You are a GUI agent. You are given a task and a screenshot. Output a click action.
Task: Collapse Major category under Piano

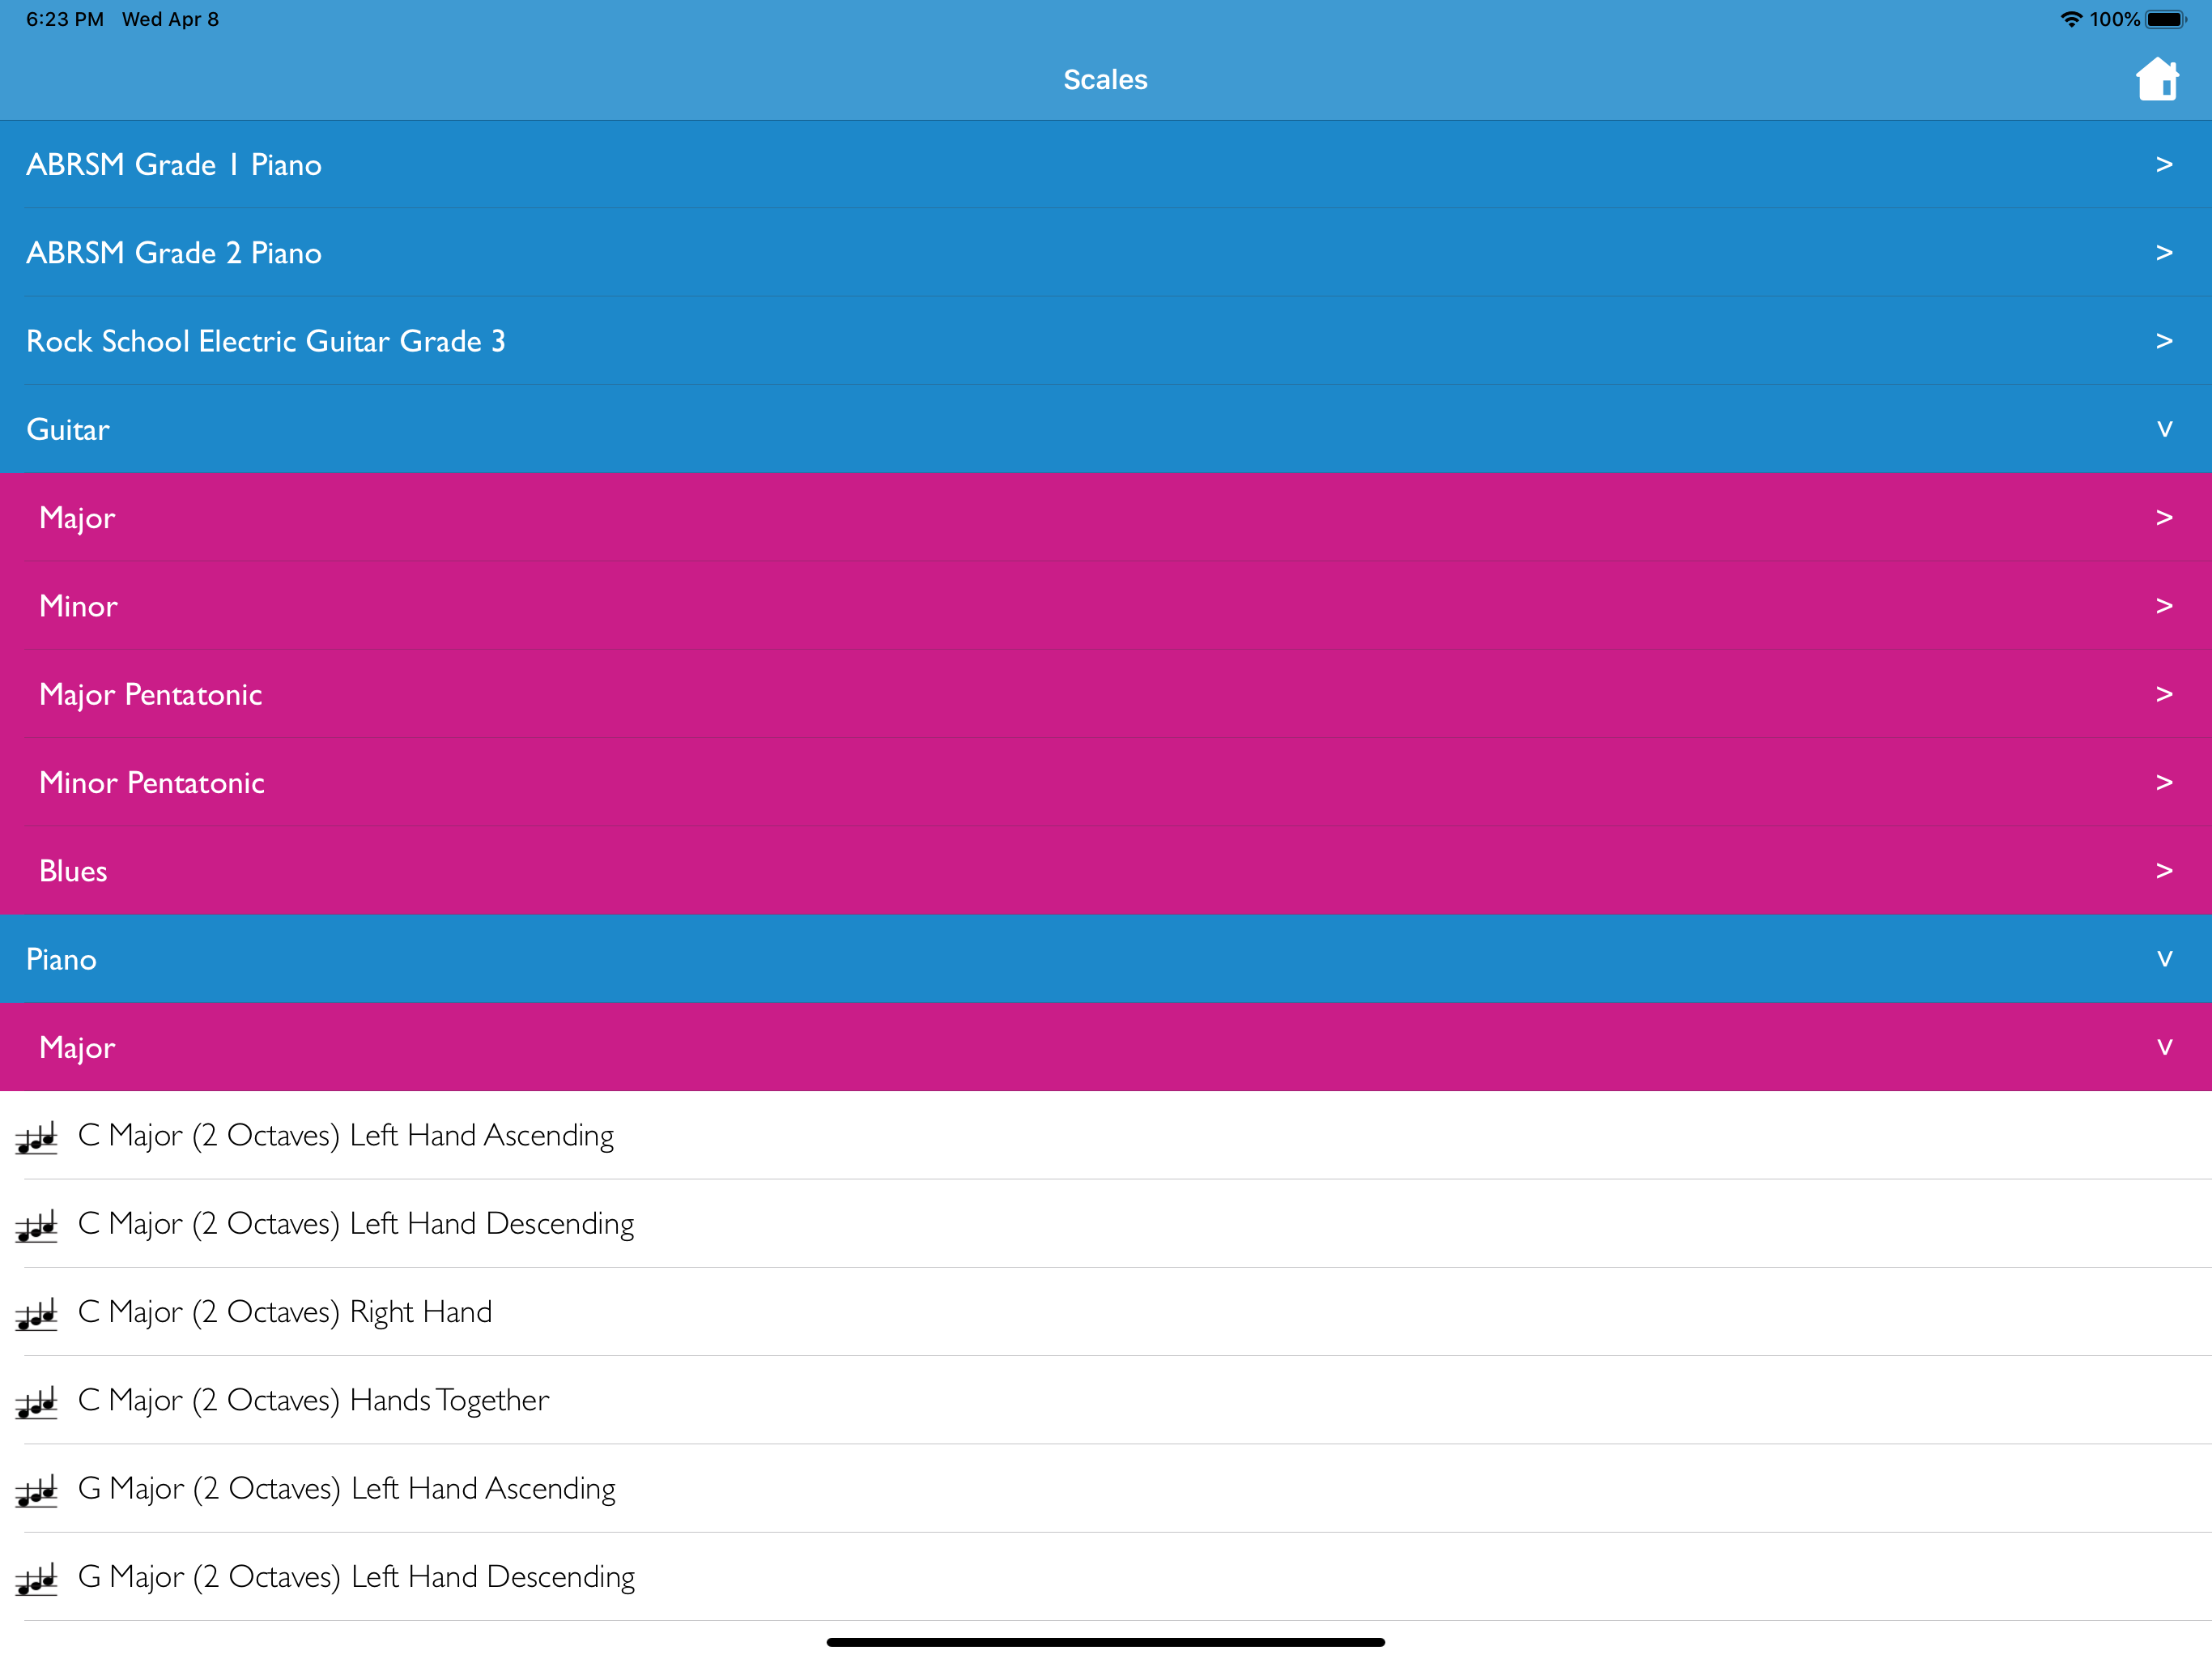[x=1106, y=1047]
